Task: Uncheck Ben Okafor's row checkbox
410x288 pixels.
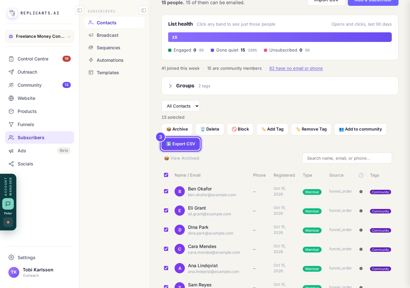Action: pos(166,191)
